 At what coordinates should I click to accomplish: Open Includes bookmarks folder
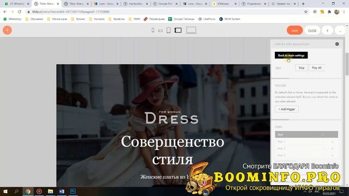[97, 19]
